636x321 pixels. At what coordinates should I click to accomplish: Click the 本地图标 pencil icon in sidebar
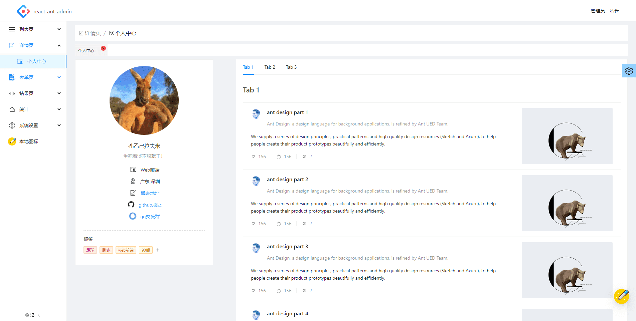coord(12,141)
